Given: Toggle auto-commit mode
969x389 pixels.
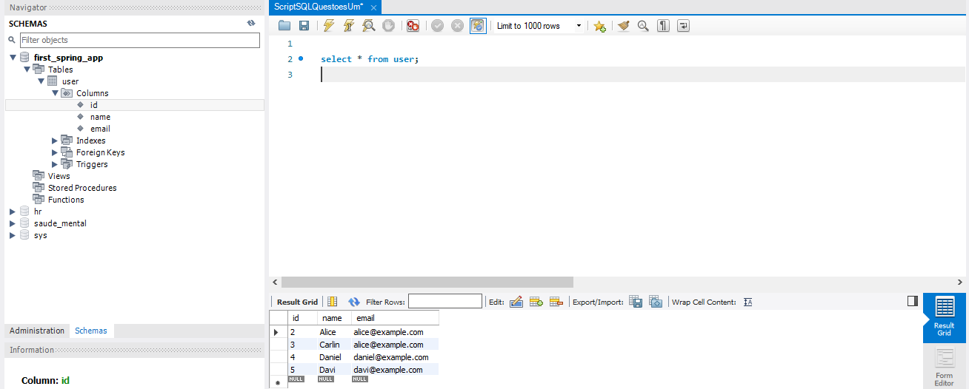Looking at the screenshot, I should coord(478,25).
